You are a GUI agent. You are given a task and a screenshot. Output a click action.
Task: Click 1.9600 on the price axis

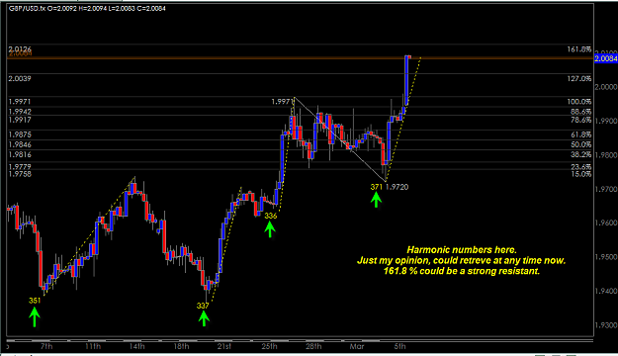pos(606,223)
